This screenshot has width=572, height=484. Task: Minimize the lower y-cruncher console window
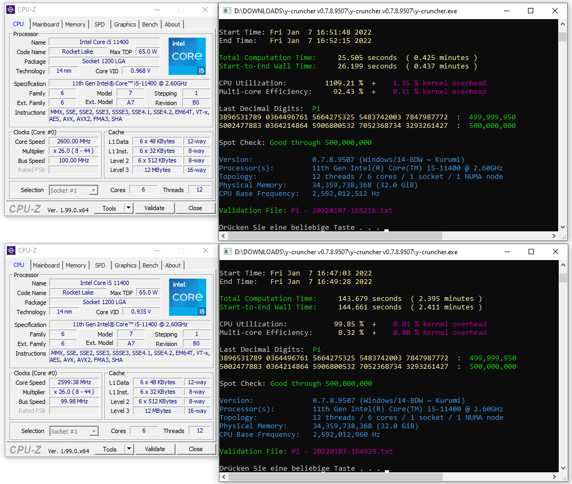[x=507, y=252]
